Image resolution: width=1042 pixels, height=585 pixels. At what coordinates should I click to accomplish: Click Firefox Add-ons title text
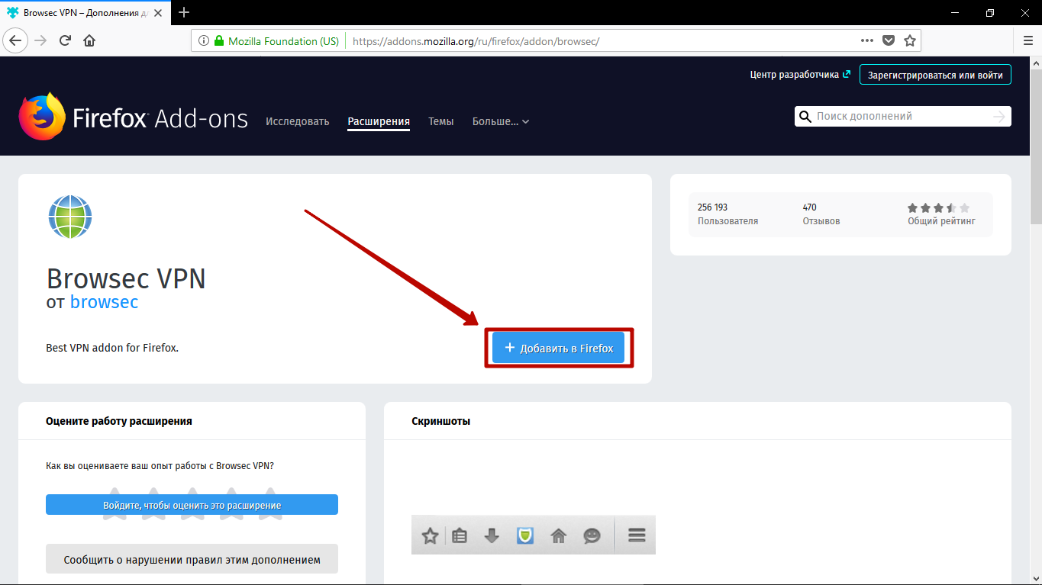pyautogui.click(x=160, y=119)
